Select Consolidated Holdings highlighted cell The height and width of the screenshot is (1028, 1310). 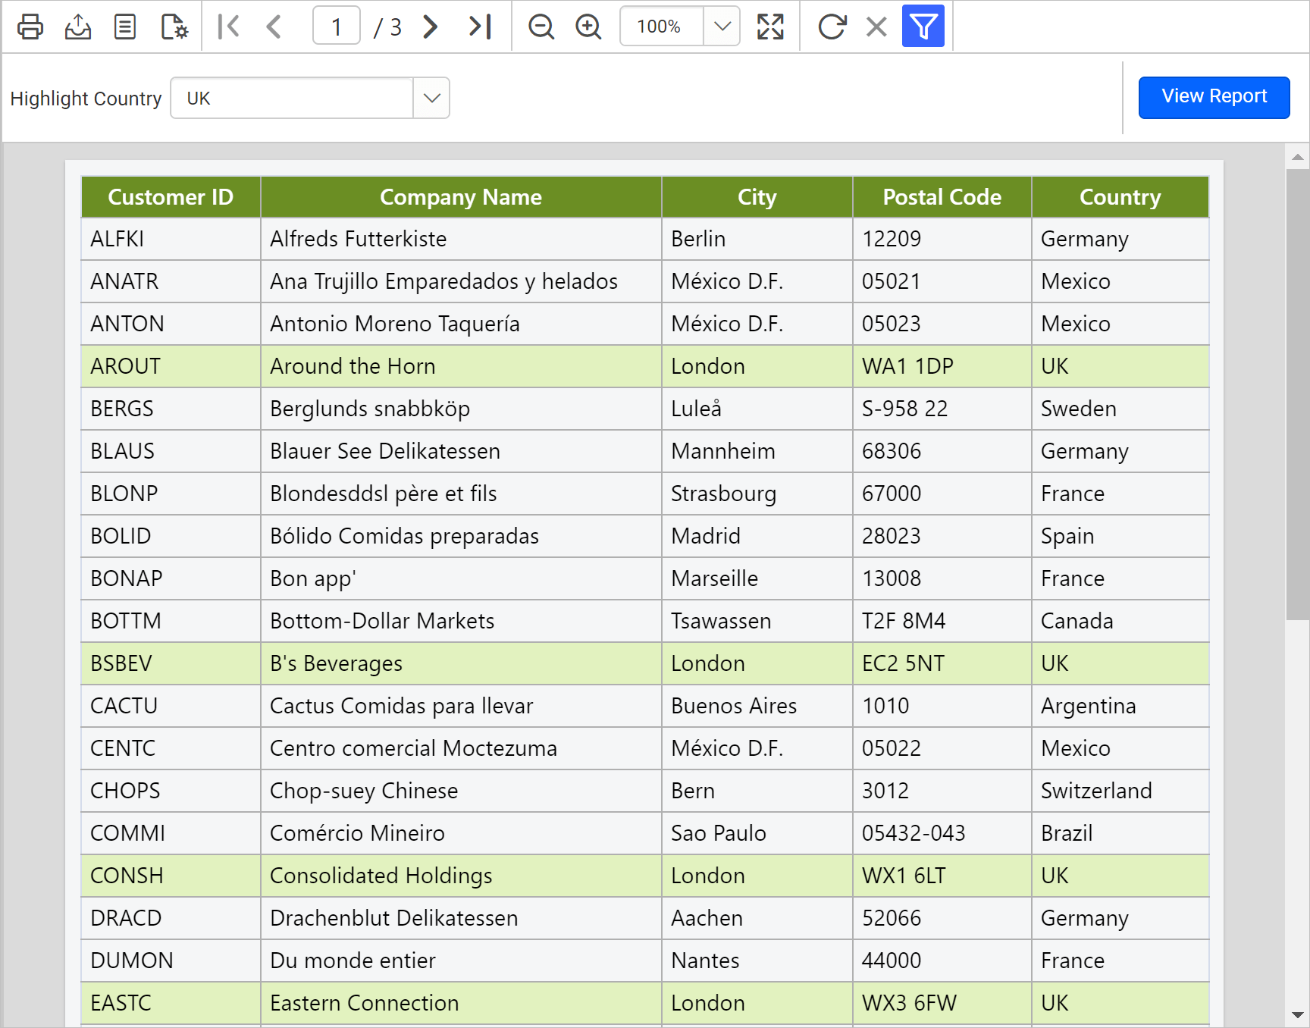click(461, 876)
